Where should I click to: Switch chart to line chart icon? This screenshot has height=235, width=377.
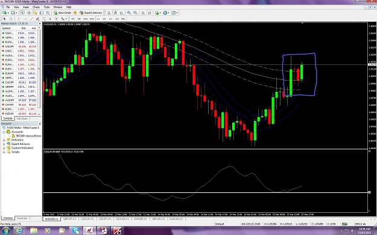[122, 13]
